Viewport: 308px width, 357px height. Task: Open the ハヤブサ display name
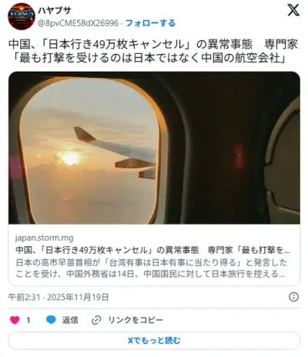tap(55, 11)
